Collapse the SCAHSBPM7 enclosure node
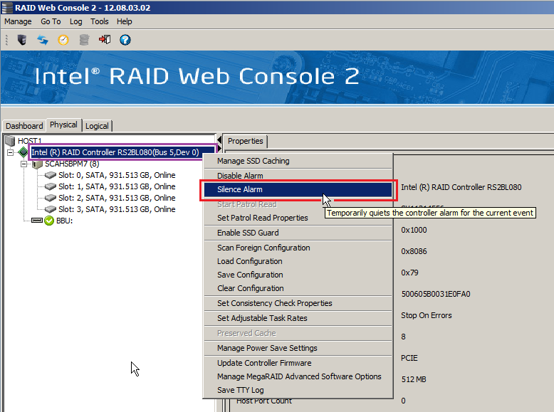Viewport: 554px width, 412px height. (x=23, y=164)
